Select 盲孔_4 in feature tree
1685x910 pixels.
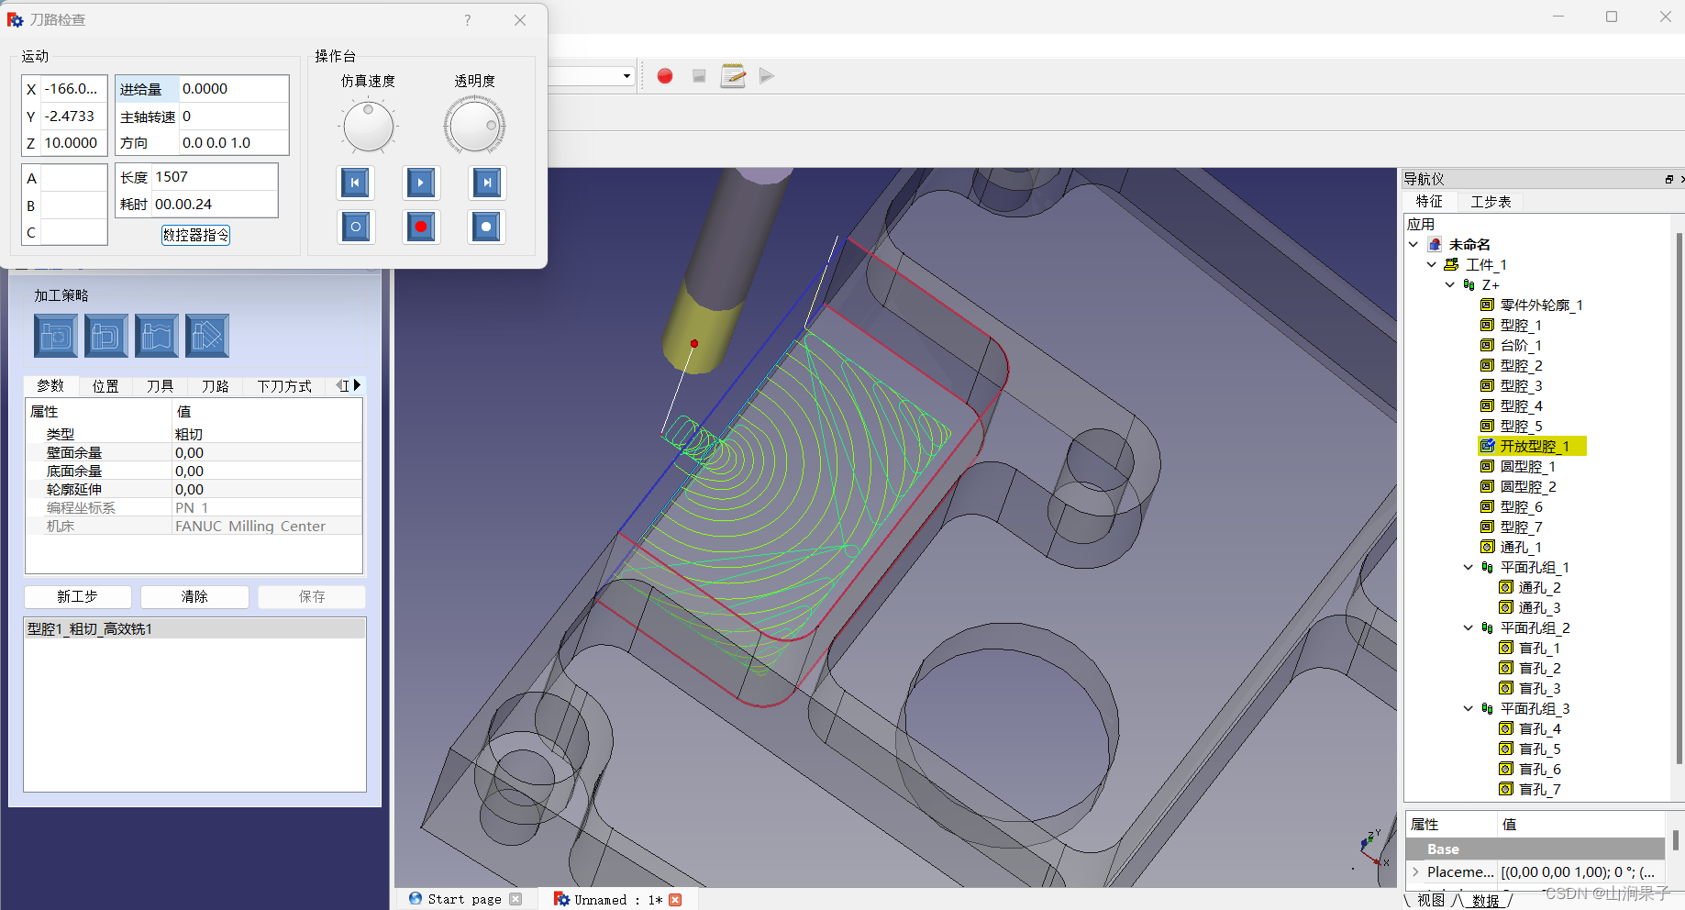coord(1539,728)
